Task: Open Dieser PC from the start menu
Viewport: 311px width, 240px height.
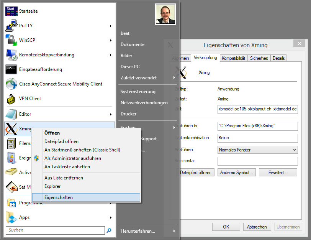Action: 130,67
